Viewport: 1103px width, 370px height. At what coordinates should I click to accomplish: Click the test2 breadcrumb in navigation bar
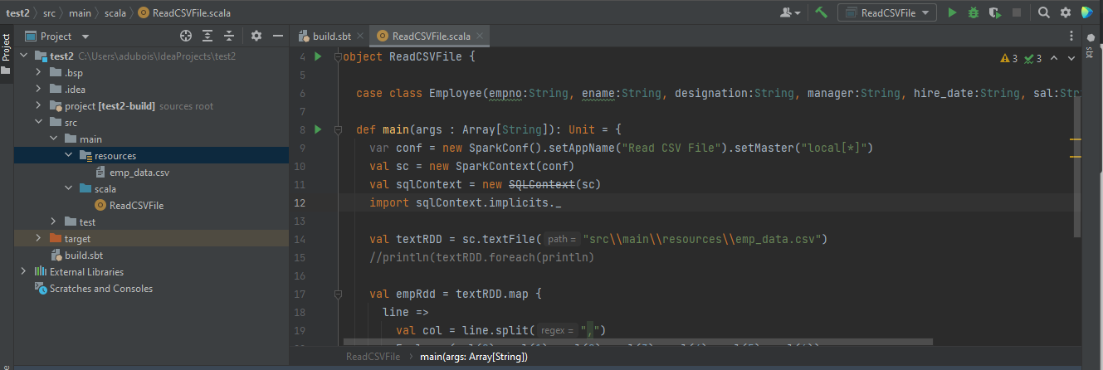point(18,12)
